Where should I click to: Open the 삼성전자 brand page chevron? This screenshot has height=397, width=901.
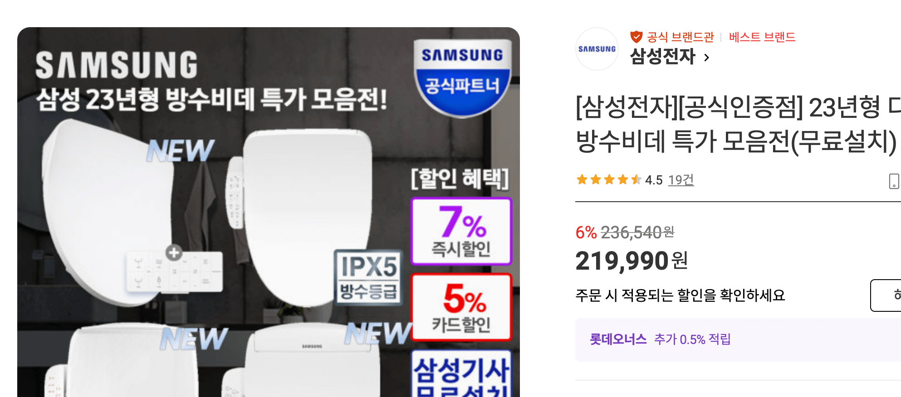[x=706, y=58]
